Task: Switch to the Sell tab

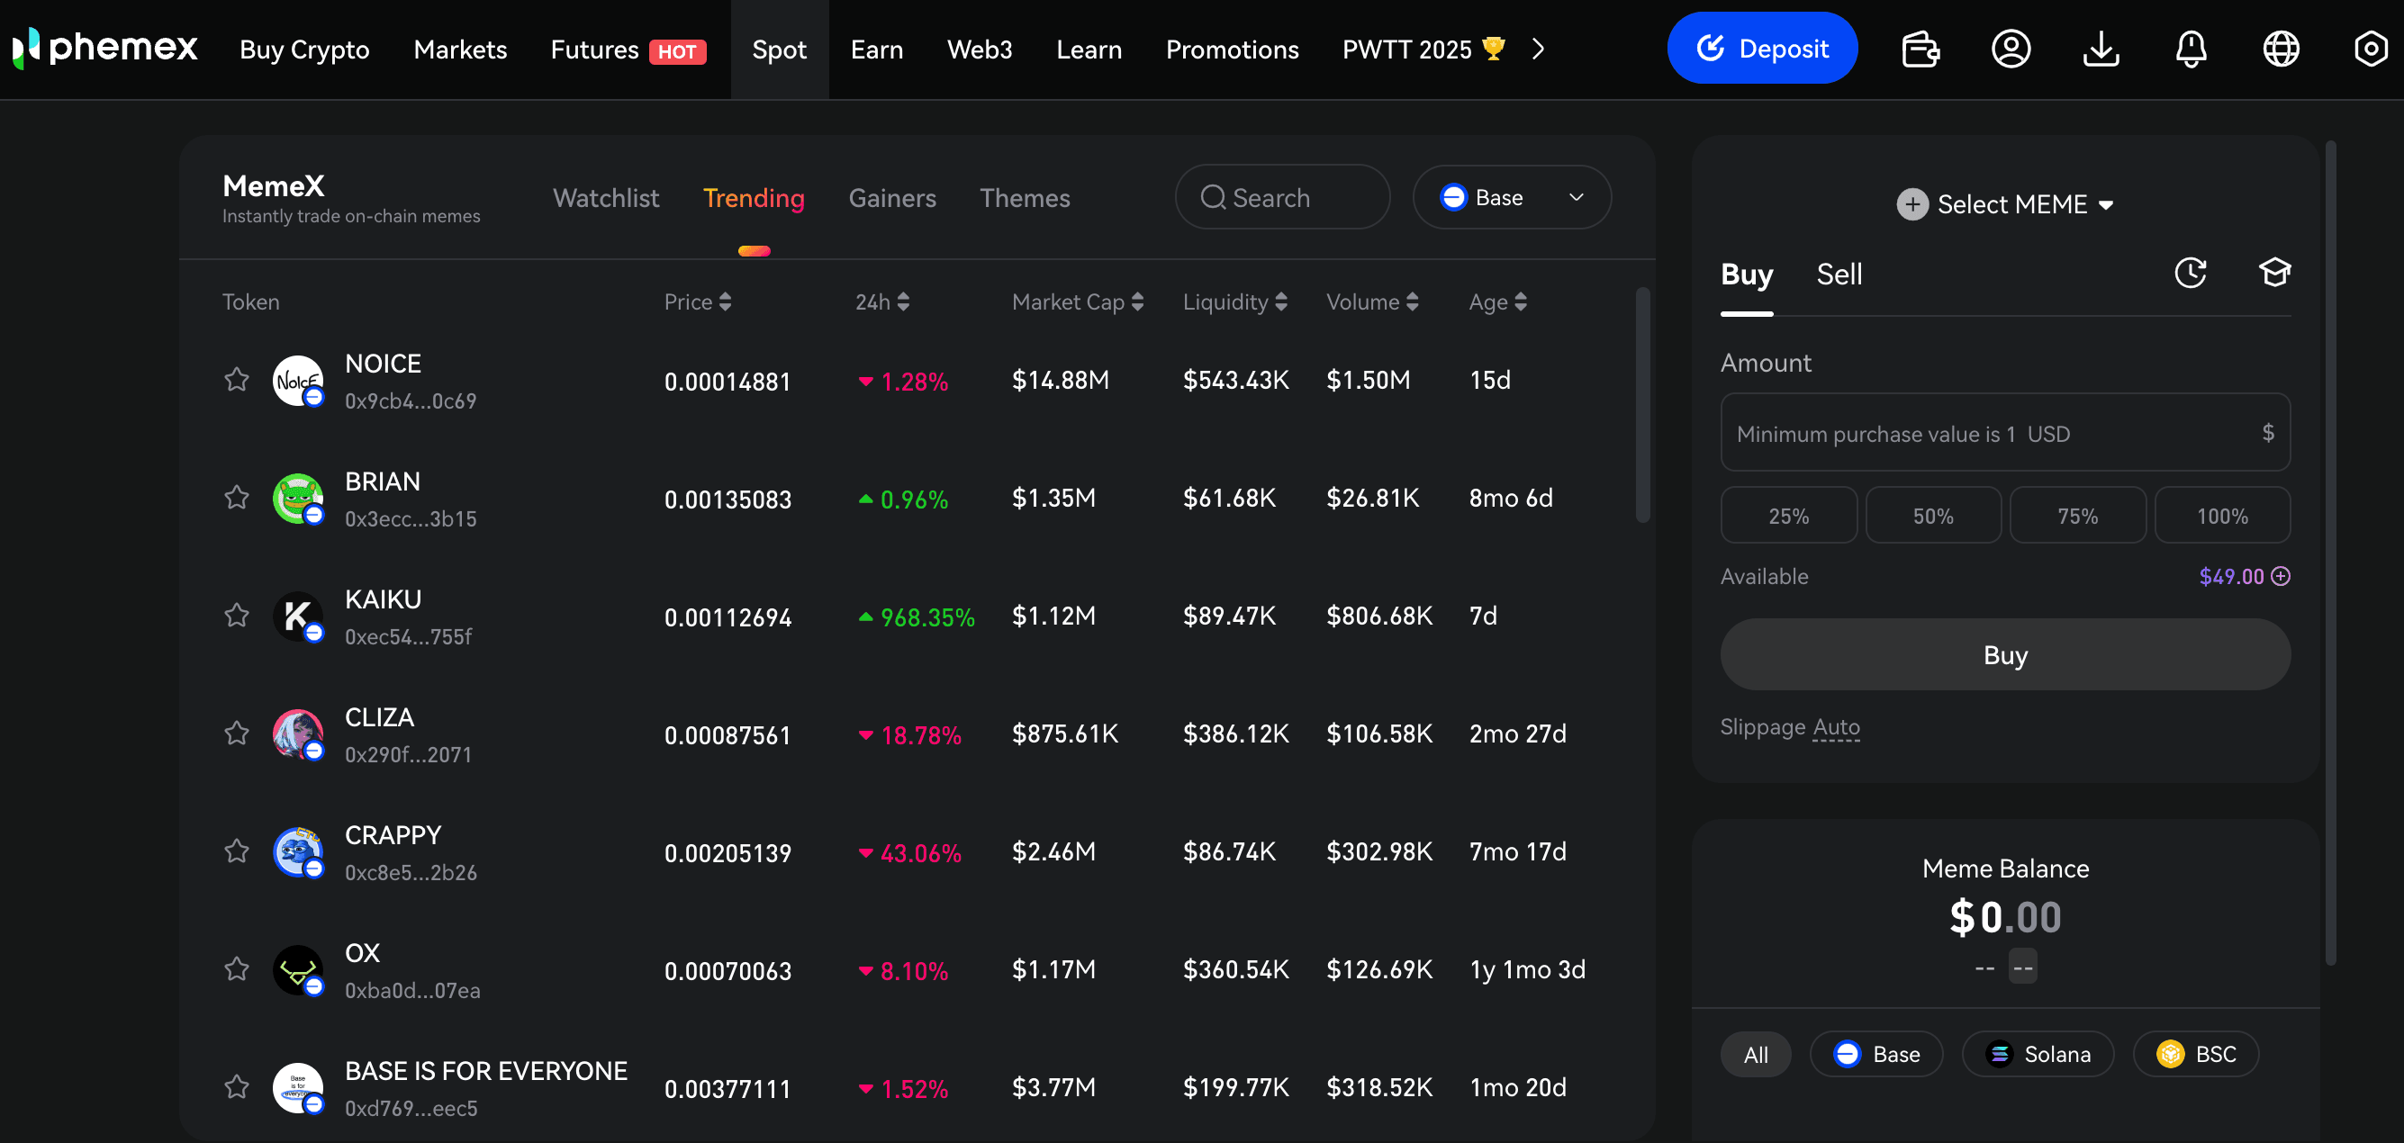Action: [x=1839, y=274]
